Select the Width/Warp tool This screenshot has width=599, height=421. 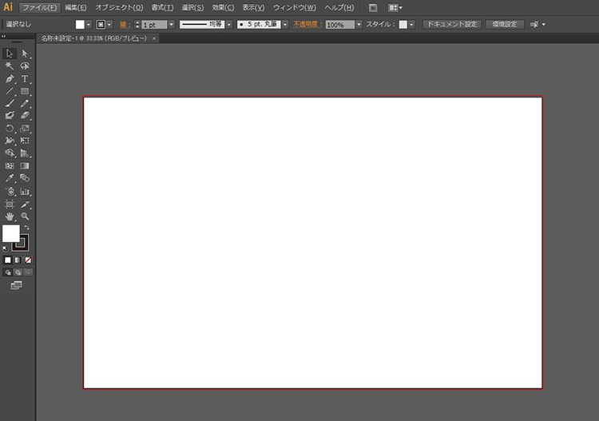tap(10, 141)
